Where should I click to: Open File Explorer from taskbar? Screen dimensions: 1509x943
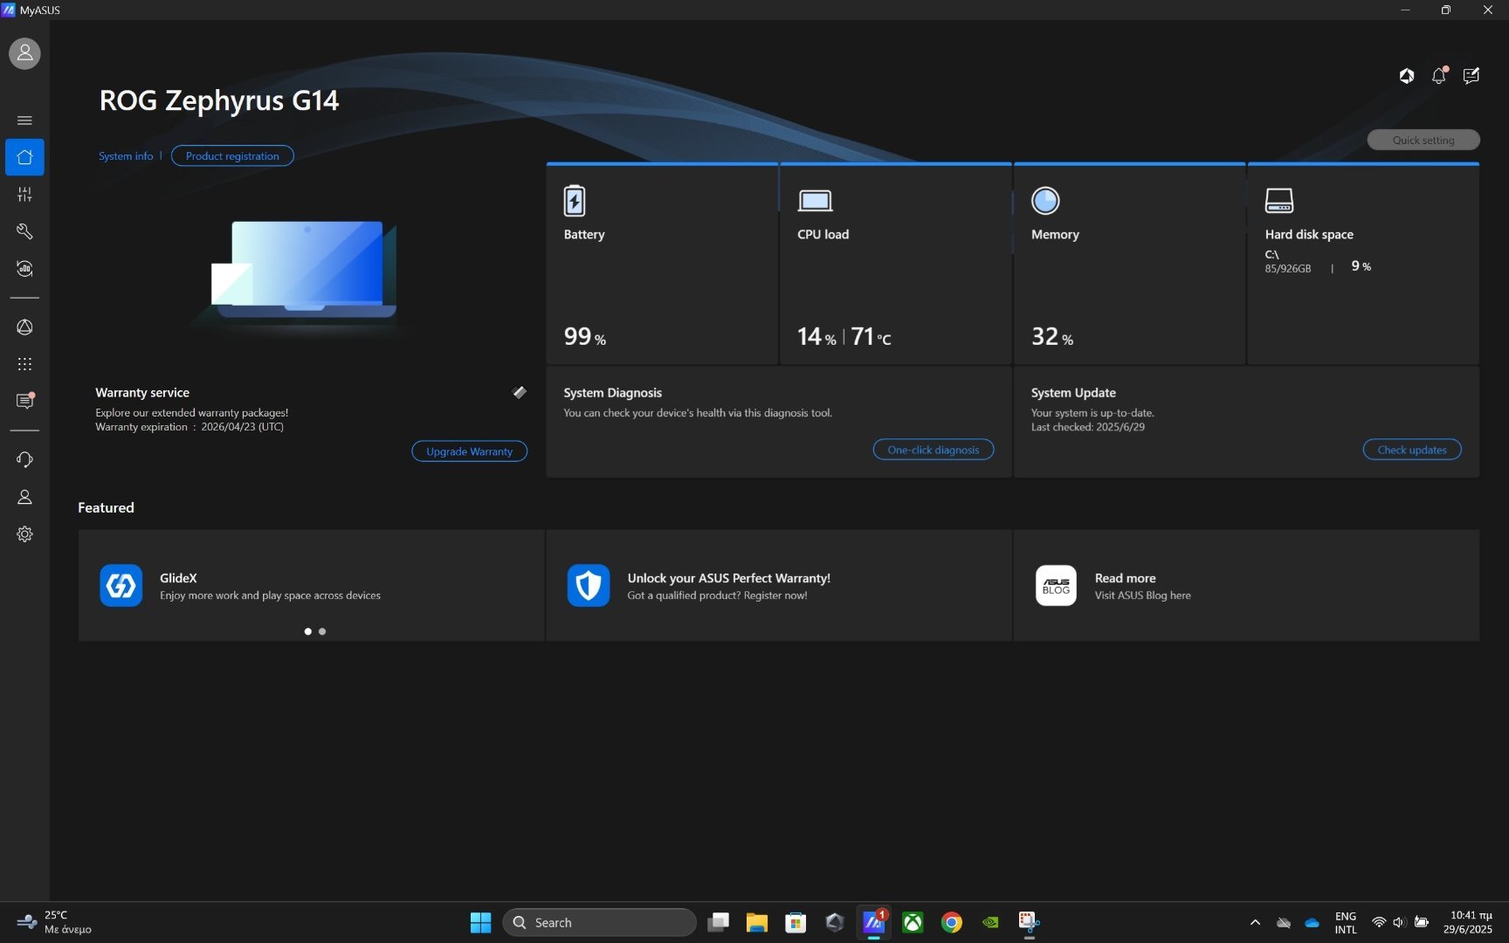pyautogui.click(x=756, y=922)
